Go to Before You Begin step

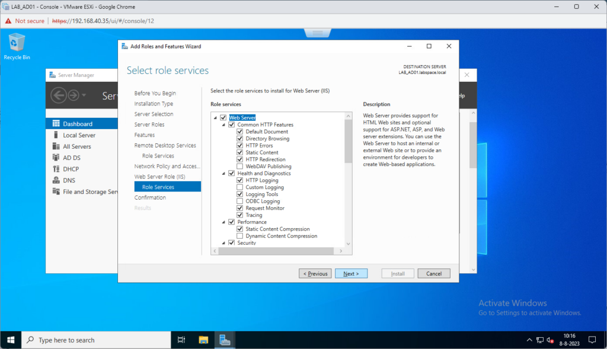pyautogui.click(x=155, y=93)
